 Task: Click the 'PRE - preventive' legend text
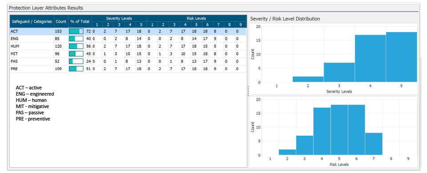click(33, 119)
